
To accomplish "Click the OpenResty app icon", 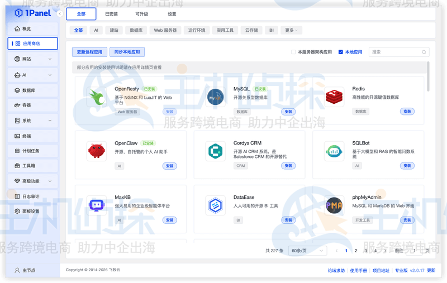I will click(97, 97).
